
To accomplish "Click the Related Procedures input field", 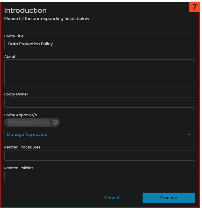I will 99,156.
